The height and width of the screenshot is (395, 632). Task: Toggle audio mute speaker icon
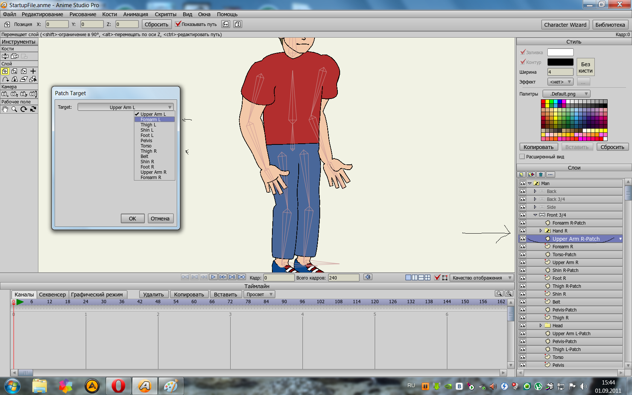pos(368,277)
